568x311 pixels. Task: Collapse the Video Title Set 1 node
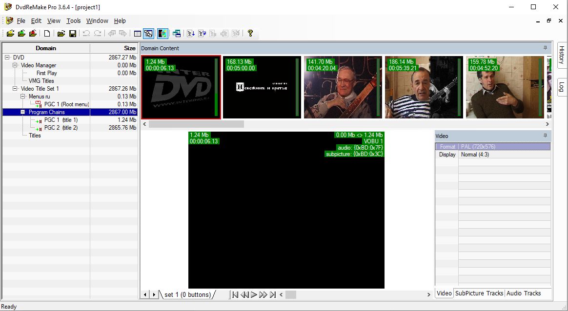(15, 89)
